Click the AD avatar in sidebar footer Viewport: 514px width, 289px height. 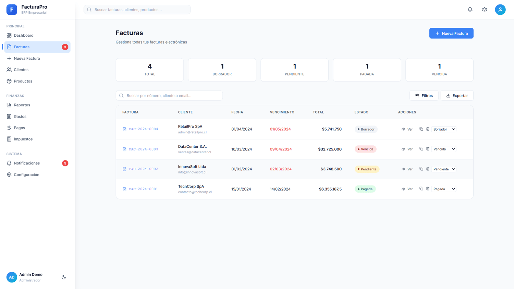point(12,277)
